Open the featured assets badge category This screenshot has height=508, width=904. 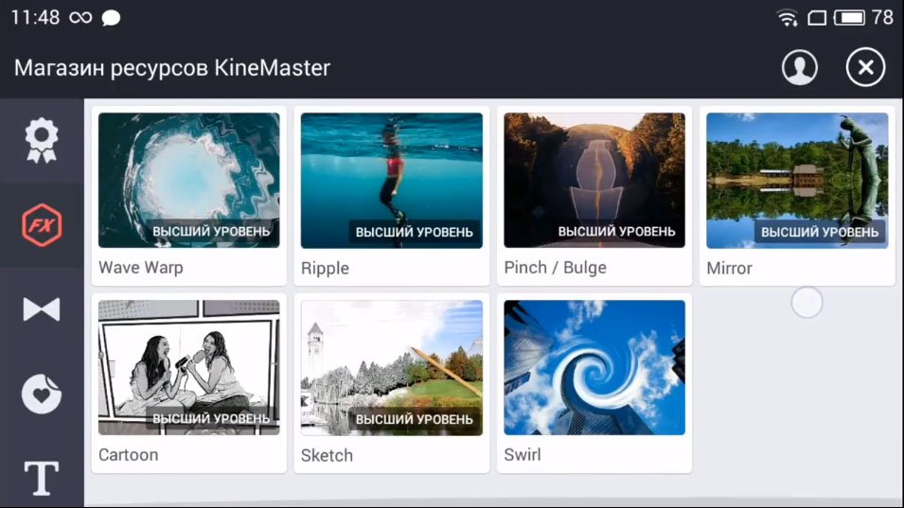click(x=42, y=141)
